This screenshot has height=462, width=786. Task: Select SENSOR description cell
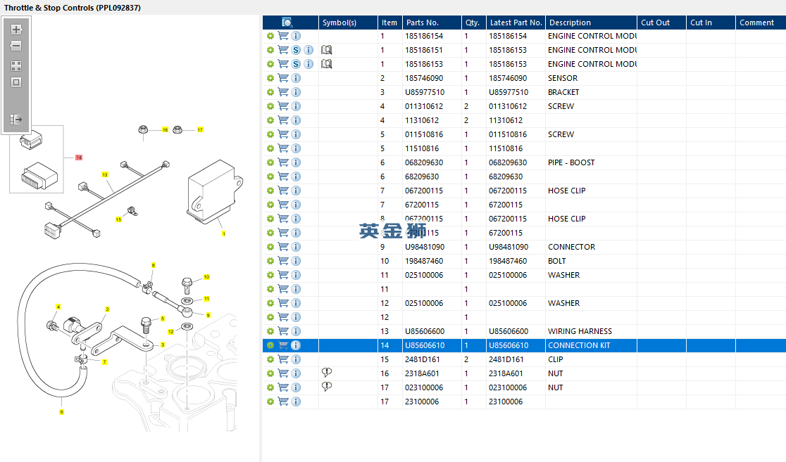[x=591, y=78]
